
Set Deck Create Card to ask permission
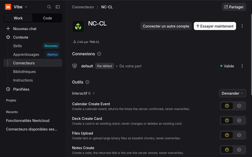pyautogui.click(x=227, y=120)
